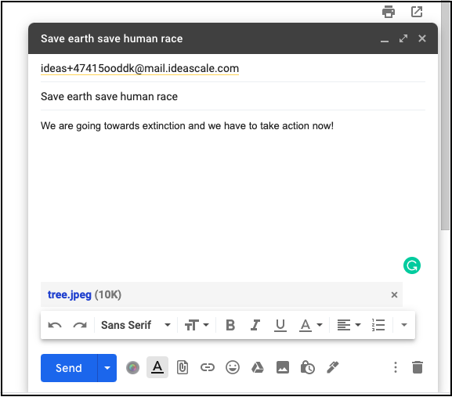This screenshot has width=452, height=397.
Task: Toggle underline formatting
Action: coord(280,325)
